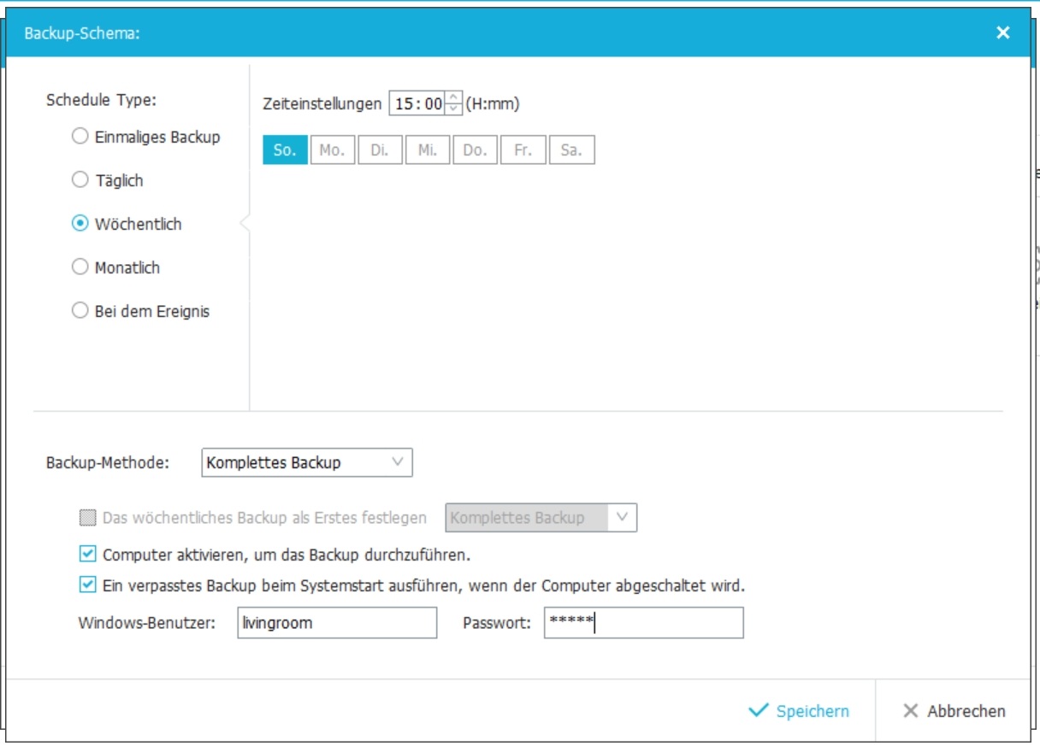
Task: Enable the Mo. day button
Action: click(332, 150)
